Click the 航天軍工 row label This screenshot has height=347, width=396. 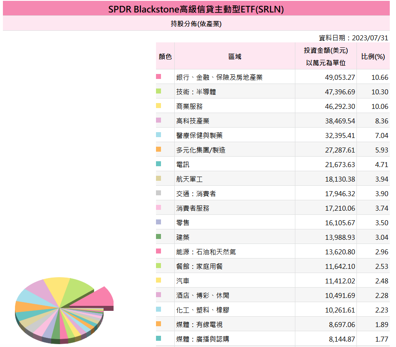189,179
